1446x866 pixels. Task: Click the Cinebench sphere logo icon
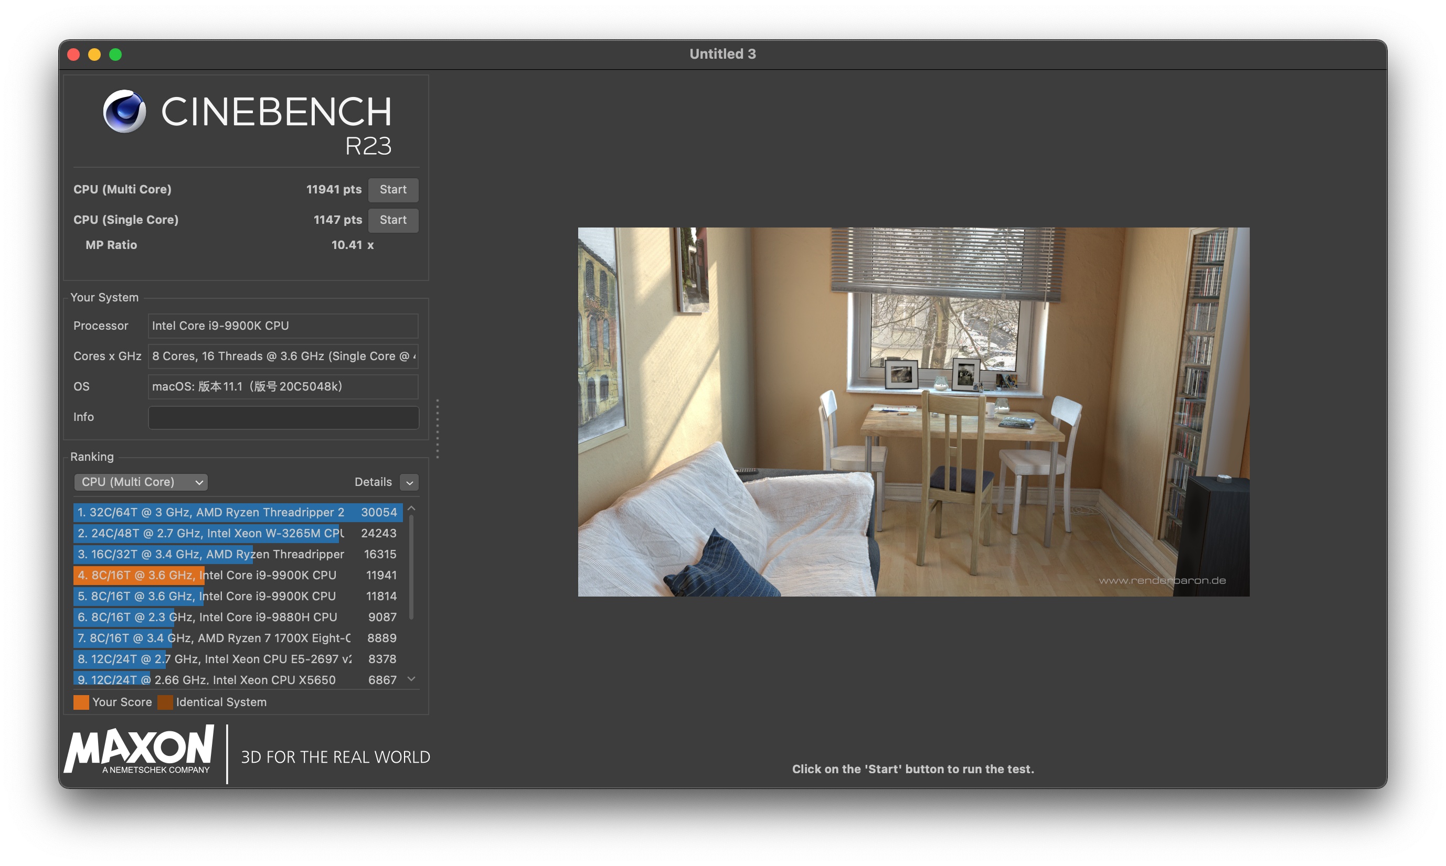point(124,111)
